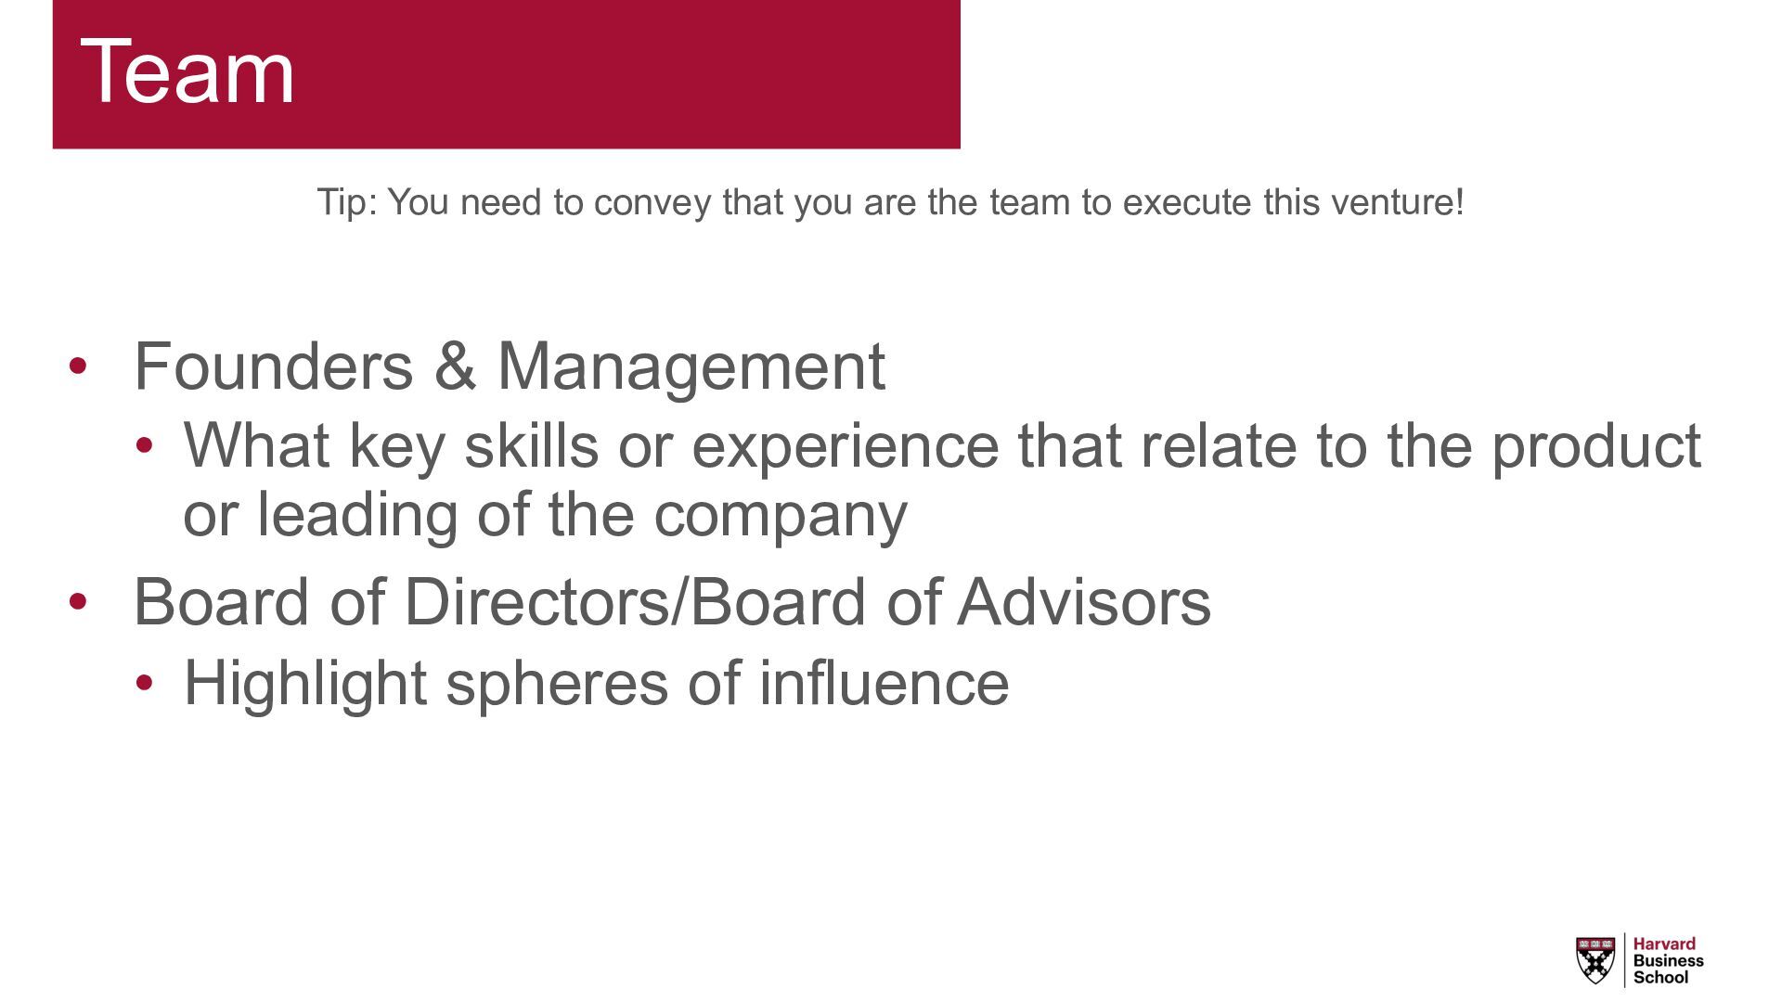Click the red bullet beside Board of Directors
This screenshot has height=1002, width=1782.
pos(78,601)
